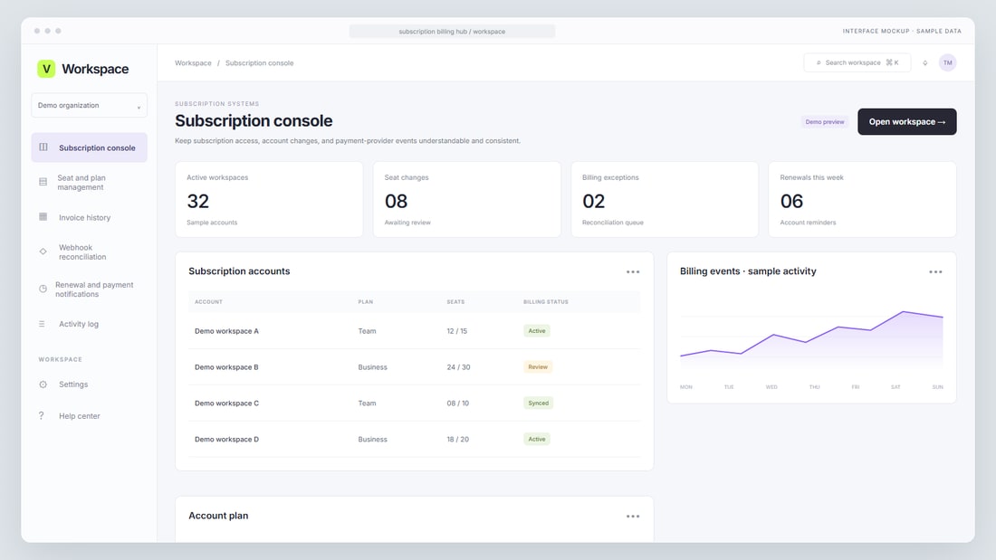Click Business plan for Demo workspace B
The height and width of the screenshot is (560, 996).
point(372,367)
